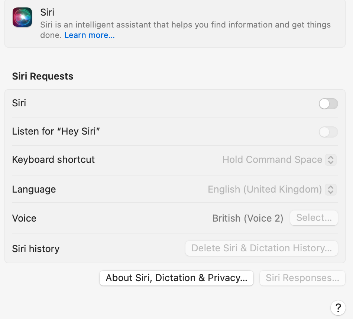This screenshot has height=319, width=353.
Task: Click the bold Siri title beside the icon
Action: pyautogui.click(x=47, y=12)
